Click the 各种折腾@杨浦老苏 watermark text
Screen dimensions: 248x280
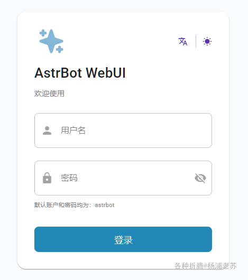(x=206, y=266)
